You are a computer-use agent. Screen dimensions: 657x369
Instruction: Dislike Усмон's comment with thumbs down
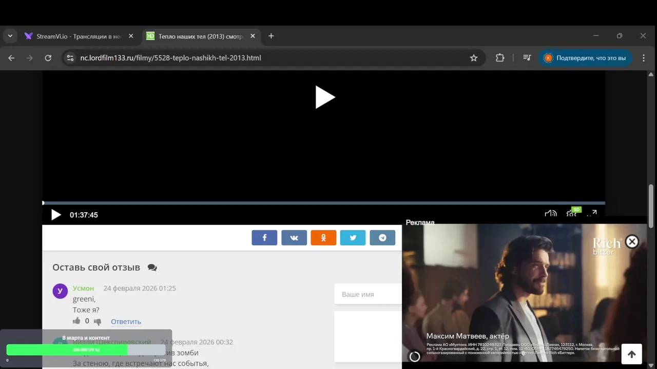click(x=98, y=321)
